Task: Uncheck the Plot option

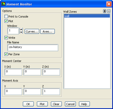Action: (6, 21)
